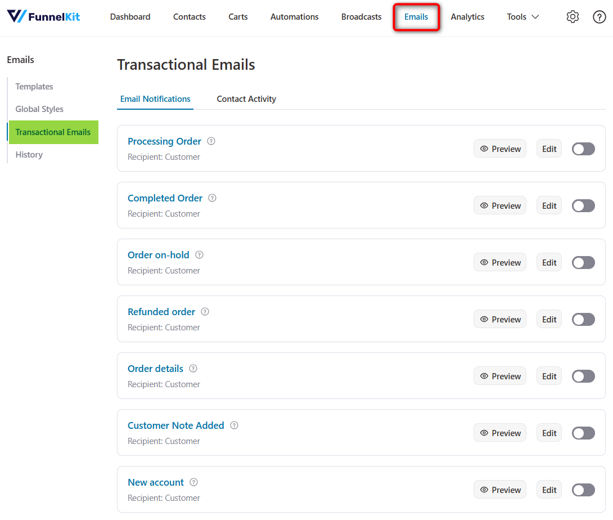Enable the Order on-hold email toggle
613x520 pixels.
click(583, 263)
